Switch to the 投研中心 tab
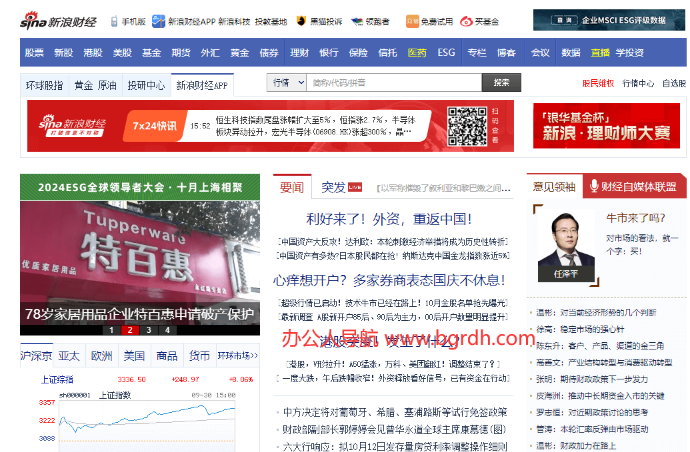Image resolution: width=690 pixels, height=452 pixels. click(147, 85)
